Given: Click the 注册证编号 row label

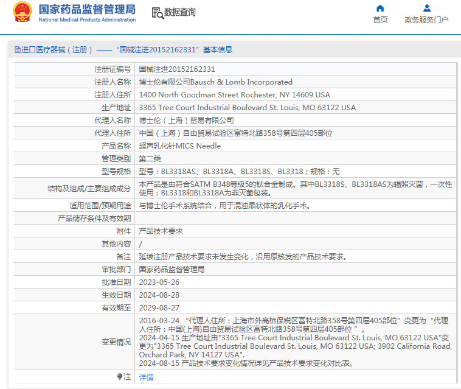Looking at the screenshot, I should (113, 69).
